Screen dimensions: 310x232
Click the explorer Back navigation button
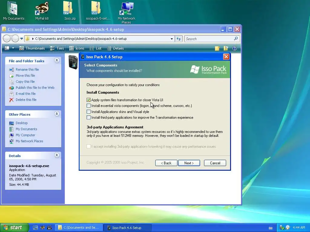click(x=7, y=38)
